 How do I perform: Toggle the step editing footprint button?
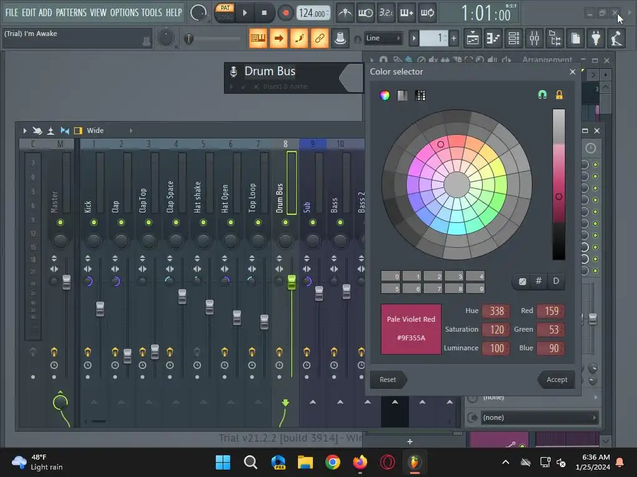pyautogui.click(x=299, y=38)
